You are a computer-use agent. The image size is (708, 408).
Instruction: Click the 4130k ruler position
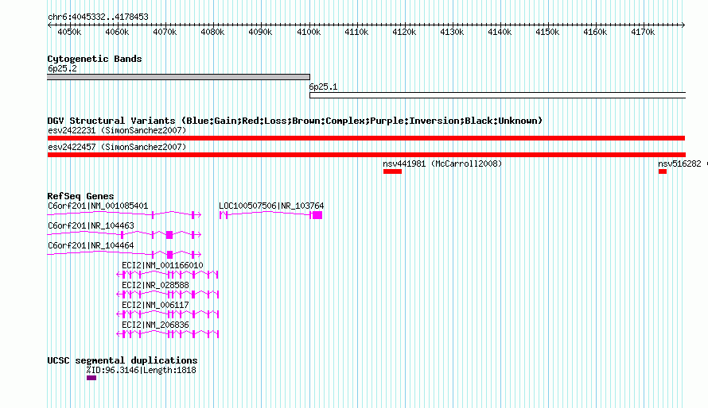[452, 32]
